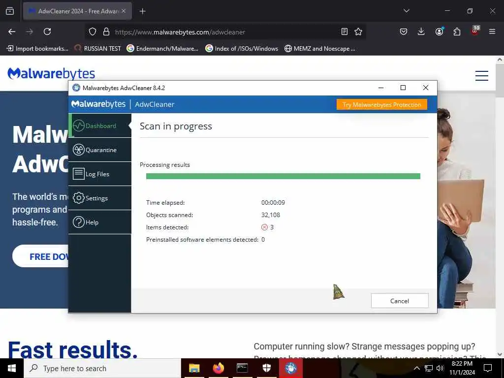Click the time elapsed value 00:00:09
The height and width of the screenshot is (378, 504).
coord(273,202)
